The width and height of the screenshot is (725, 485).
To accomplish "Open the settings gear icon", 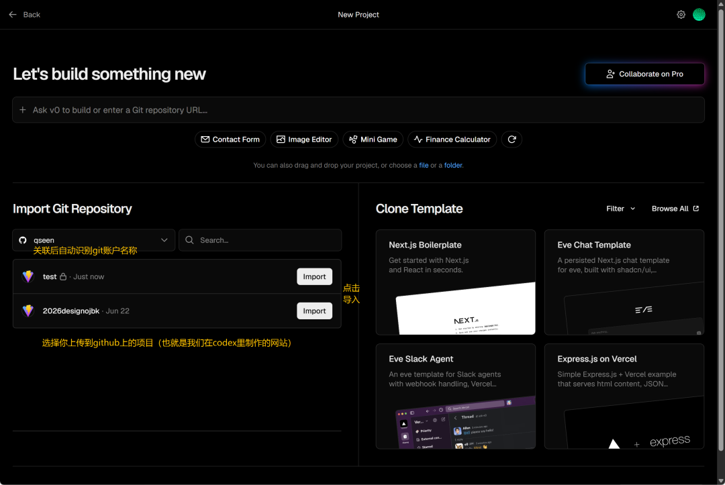I will click(x=681, y=15).
